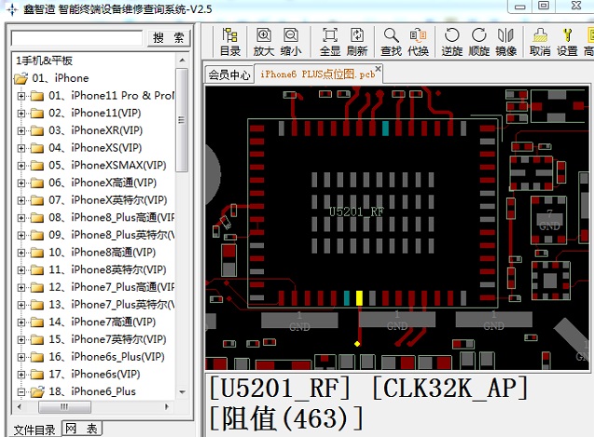Open the 设置 settings tool
Screen dimensions: 594x437
coord(567,42)
